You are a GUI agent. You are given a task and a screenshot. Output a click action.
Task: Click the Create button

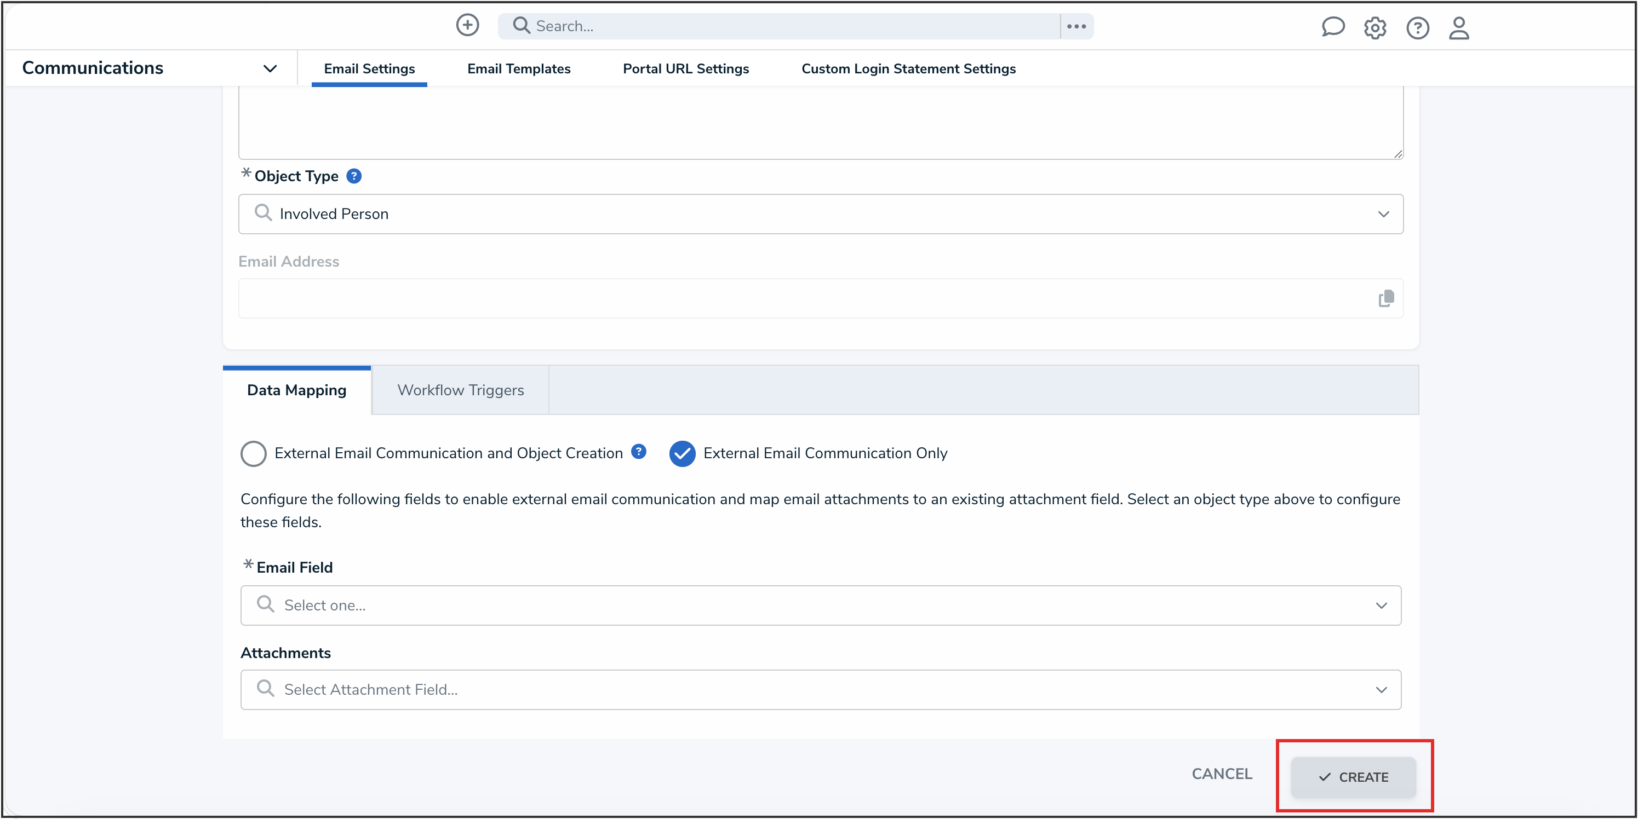[x=1353, y=777]
